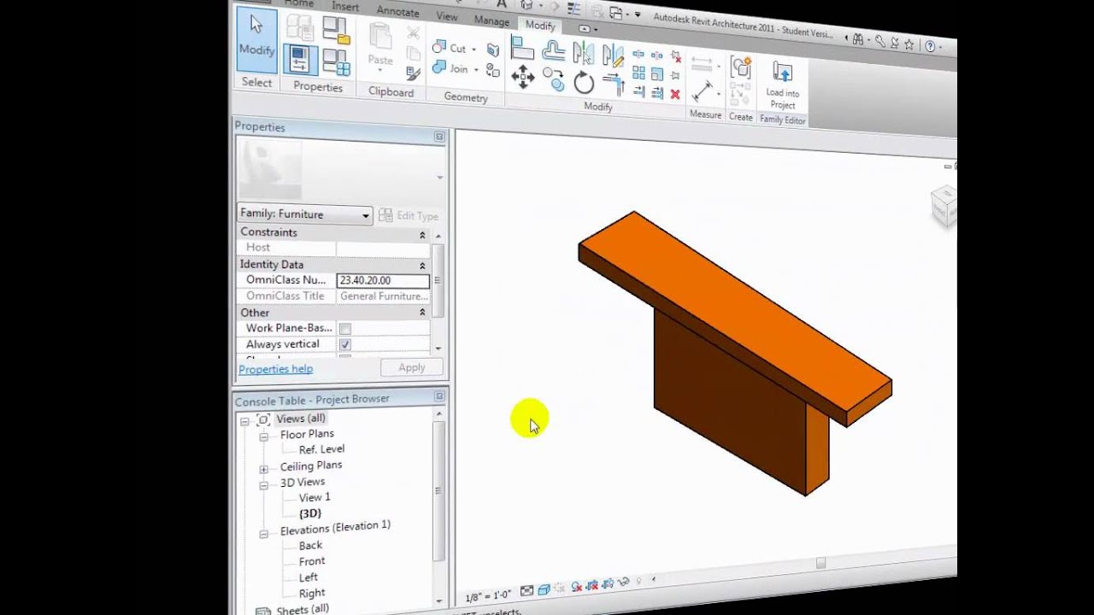Open Visual Style icon in view control bar
This screenshot has width=1094, height=615.
click(544, 589)
